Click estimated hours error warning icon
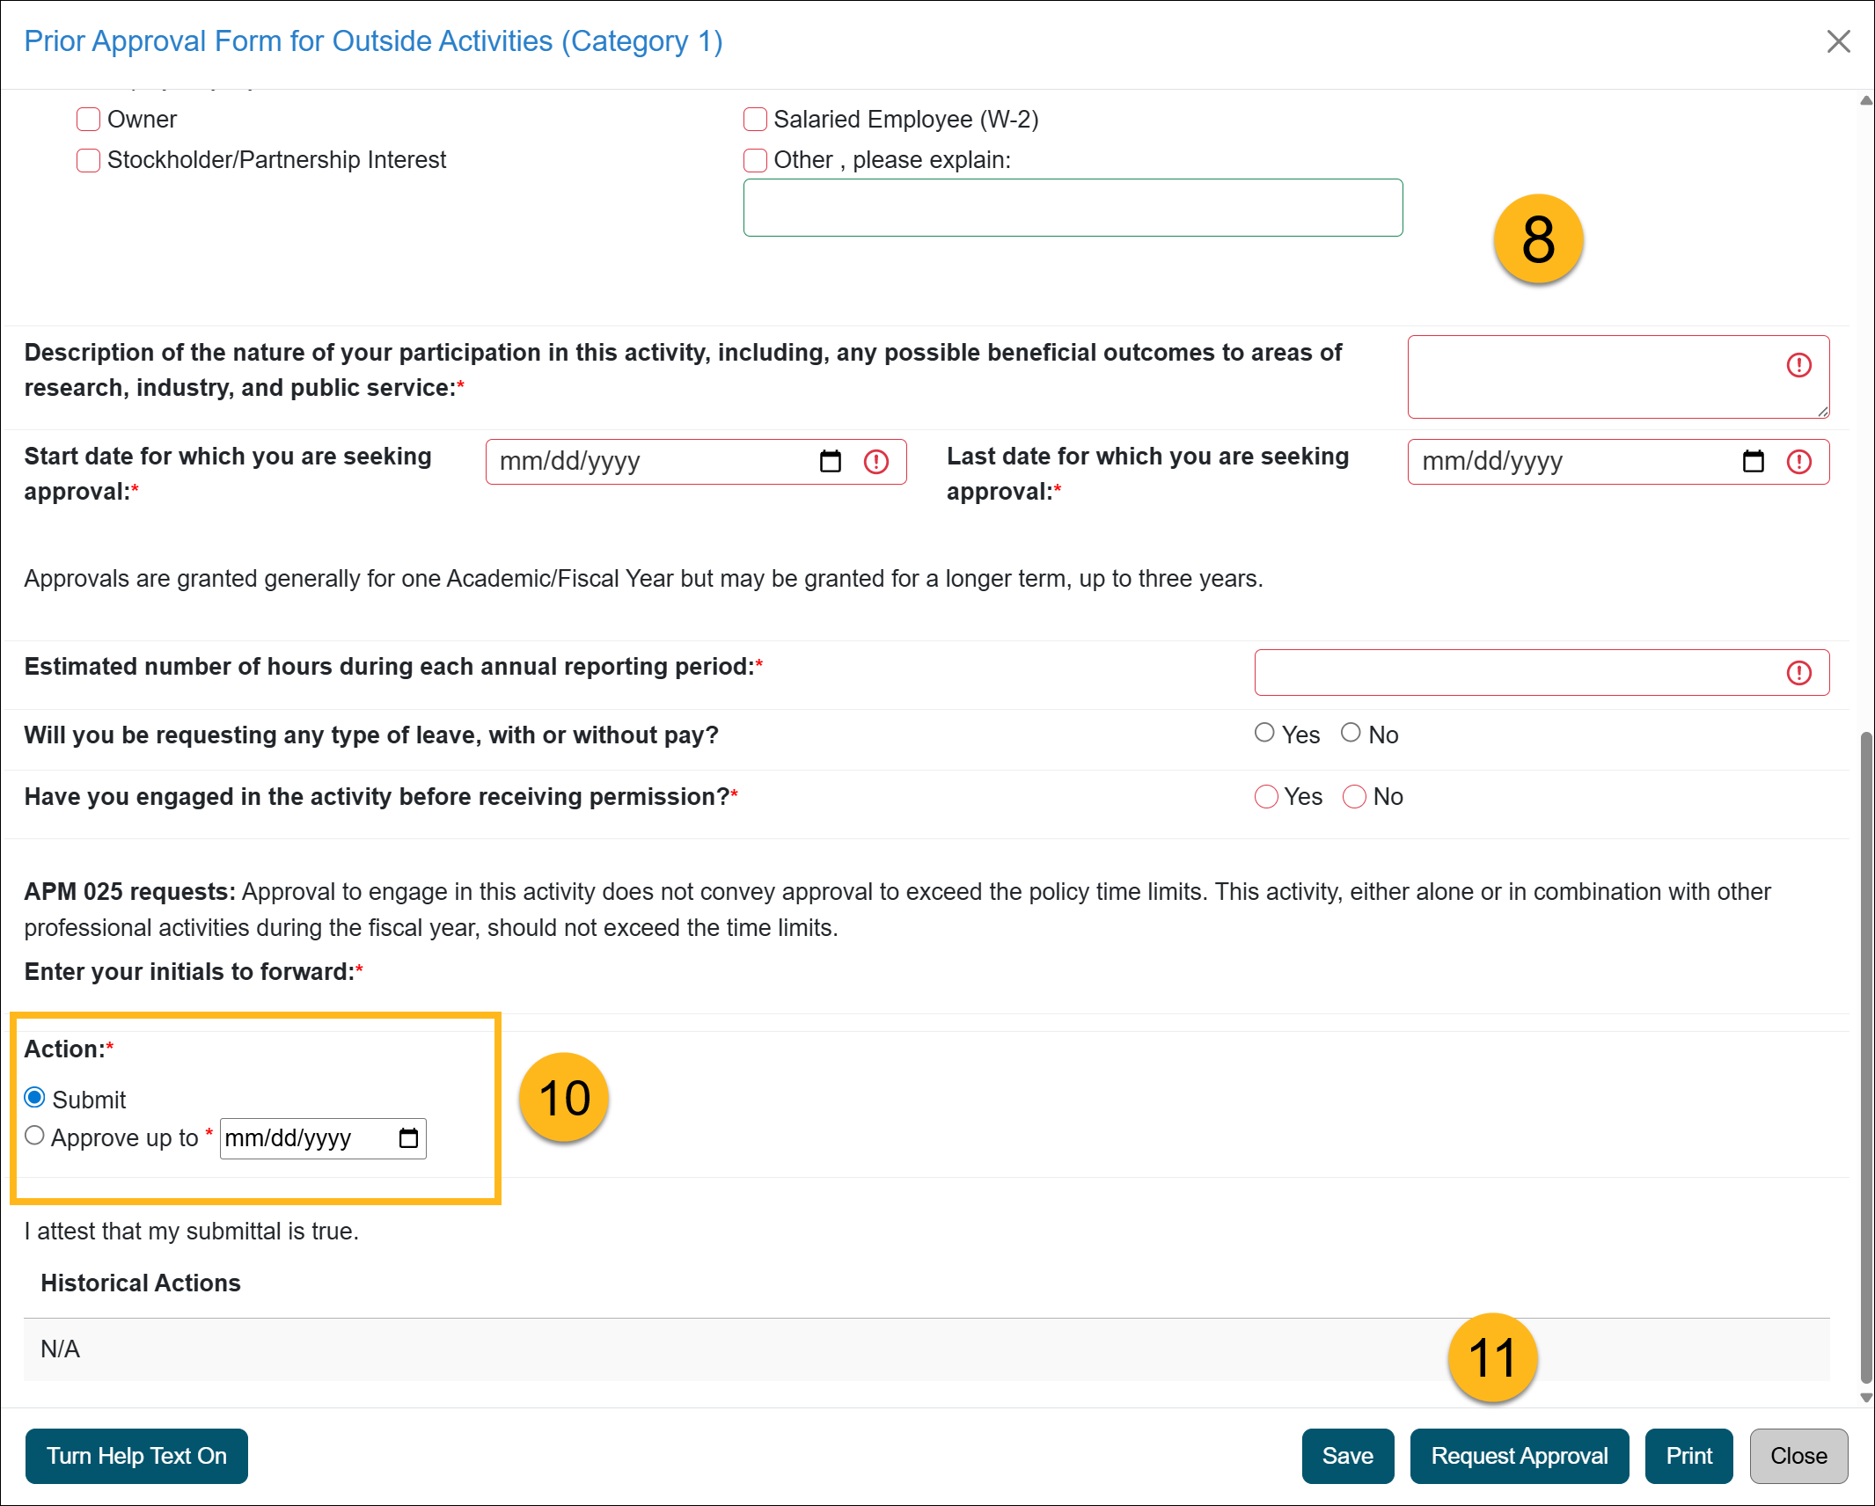The image size is (1875, 1506). 1798,672
